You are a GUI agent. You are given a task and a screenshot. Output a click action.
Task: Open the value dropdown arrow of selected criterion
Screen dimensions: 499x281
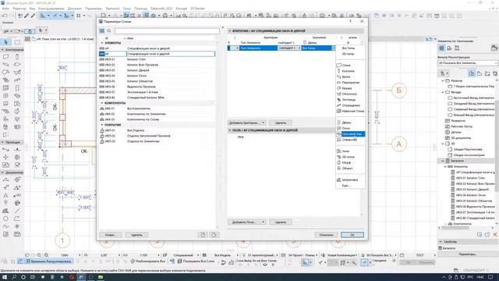coord(333,48)
